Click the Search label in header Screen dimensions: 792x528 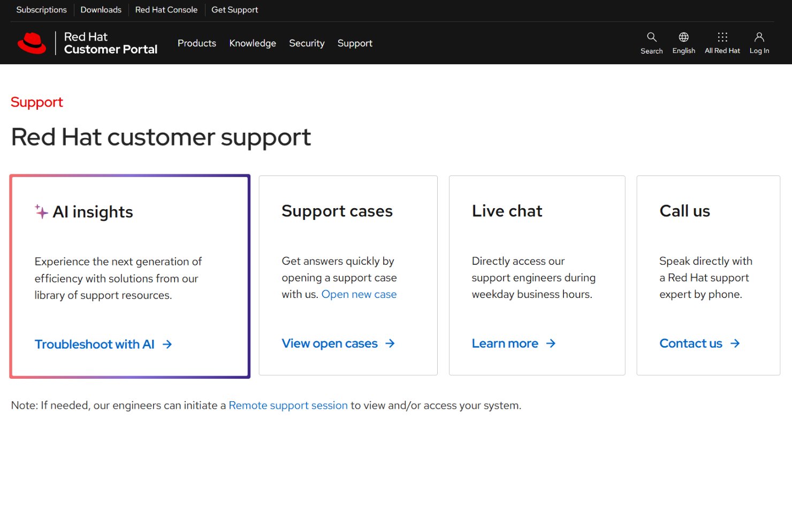pyautogui.click(x=651, y=51)
